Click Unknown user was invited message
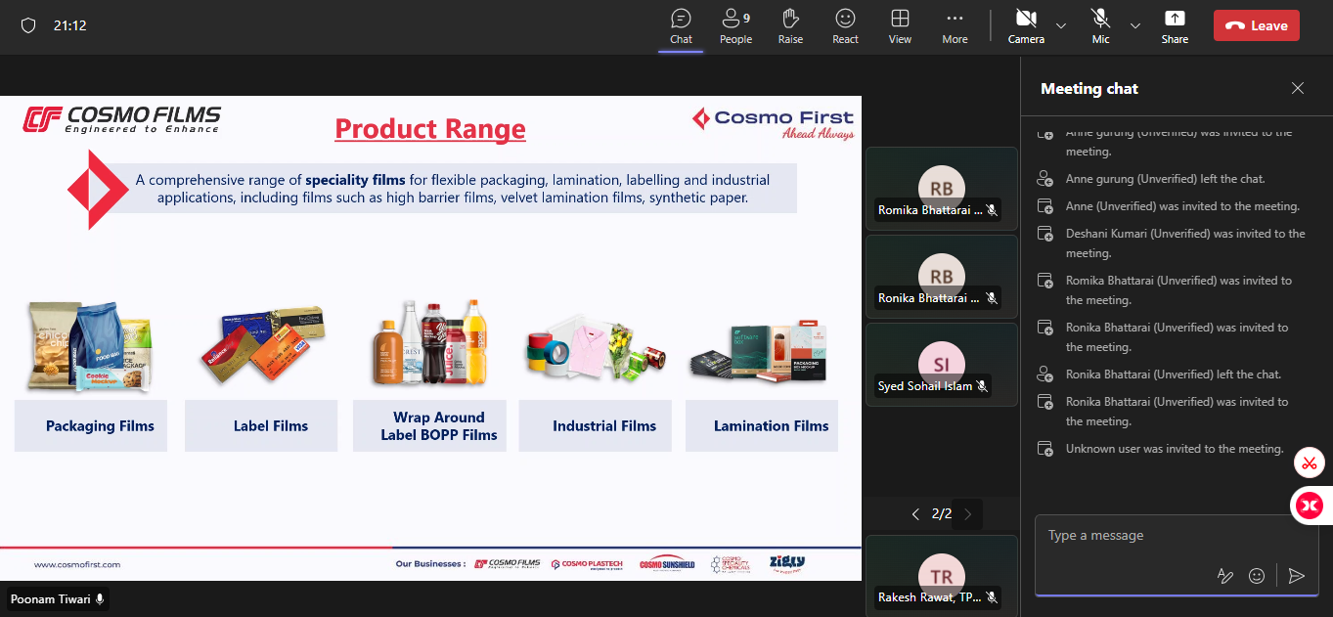This screenshot has height=617, width=1333. tap(1174, 449)
